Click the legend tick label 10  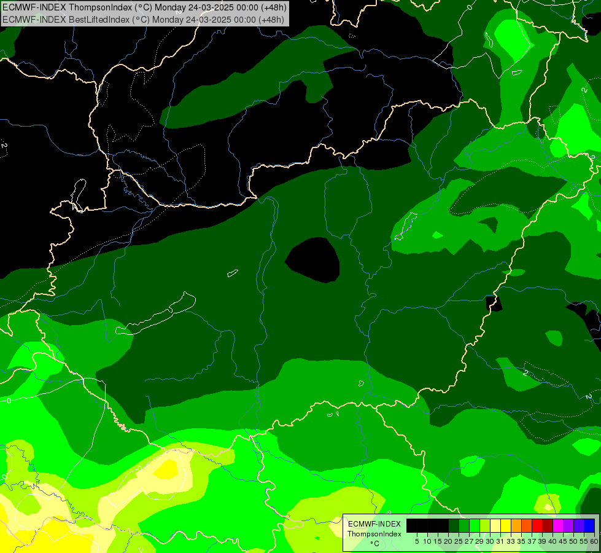point(427,541)
